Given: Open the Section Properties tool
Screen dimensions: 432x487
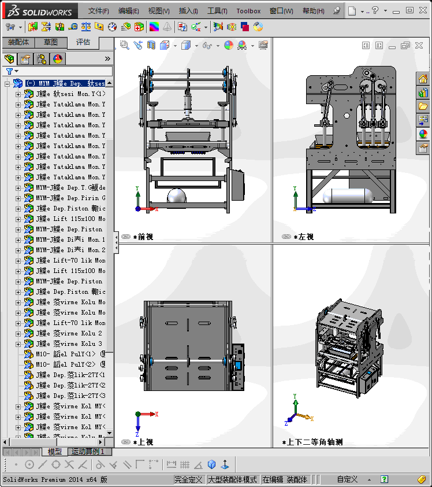Looking at the screenshot, I should coord(99,27).
